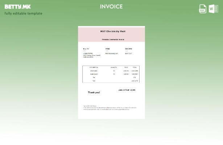The width and height of the screenshot is (223, 145).
Task: Click the BETTY.MK logo
Action: 18,7
